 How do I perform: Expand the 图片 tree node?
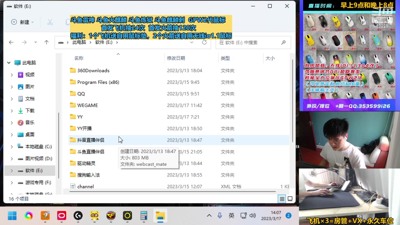coord(12,87)
